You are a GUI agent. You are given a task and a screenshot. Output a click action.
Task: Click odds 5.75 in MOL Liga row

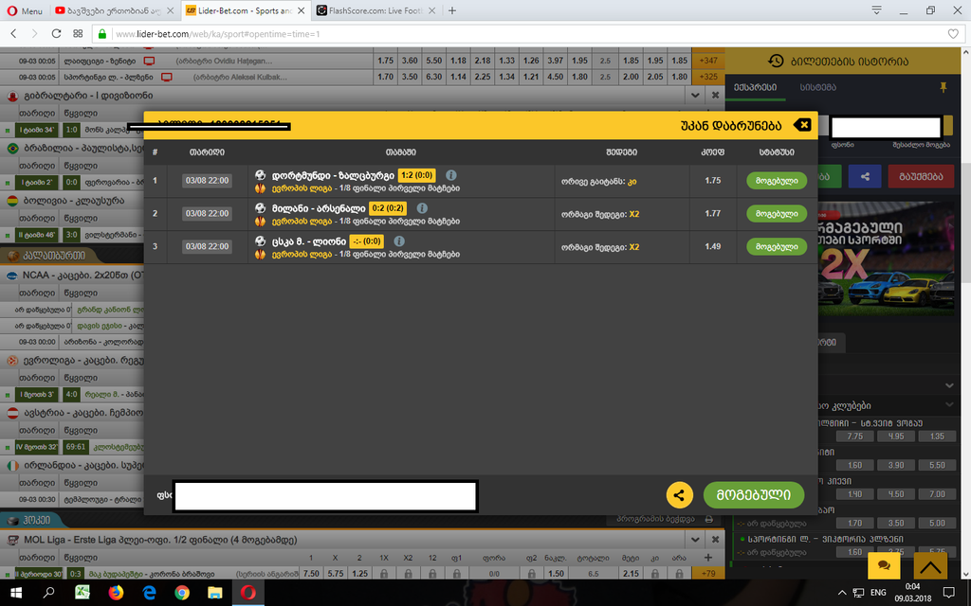(336, 573)
